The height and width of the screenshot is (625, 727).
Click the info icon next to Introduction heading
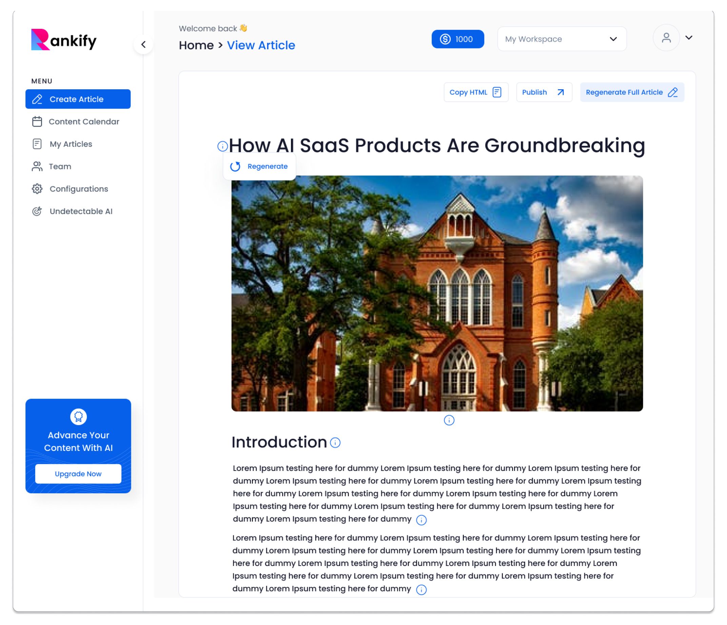[335, 443]
